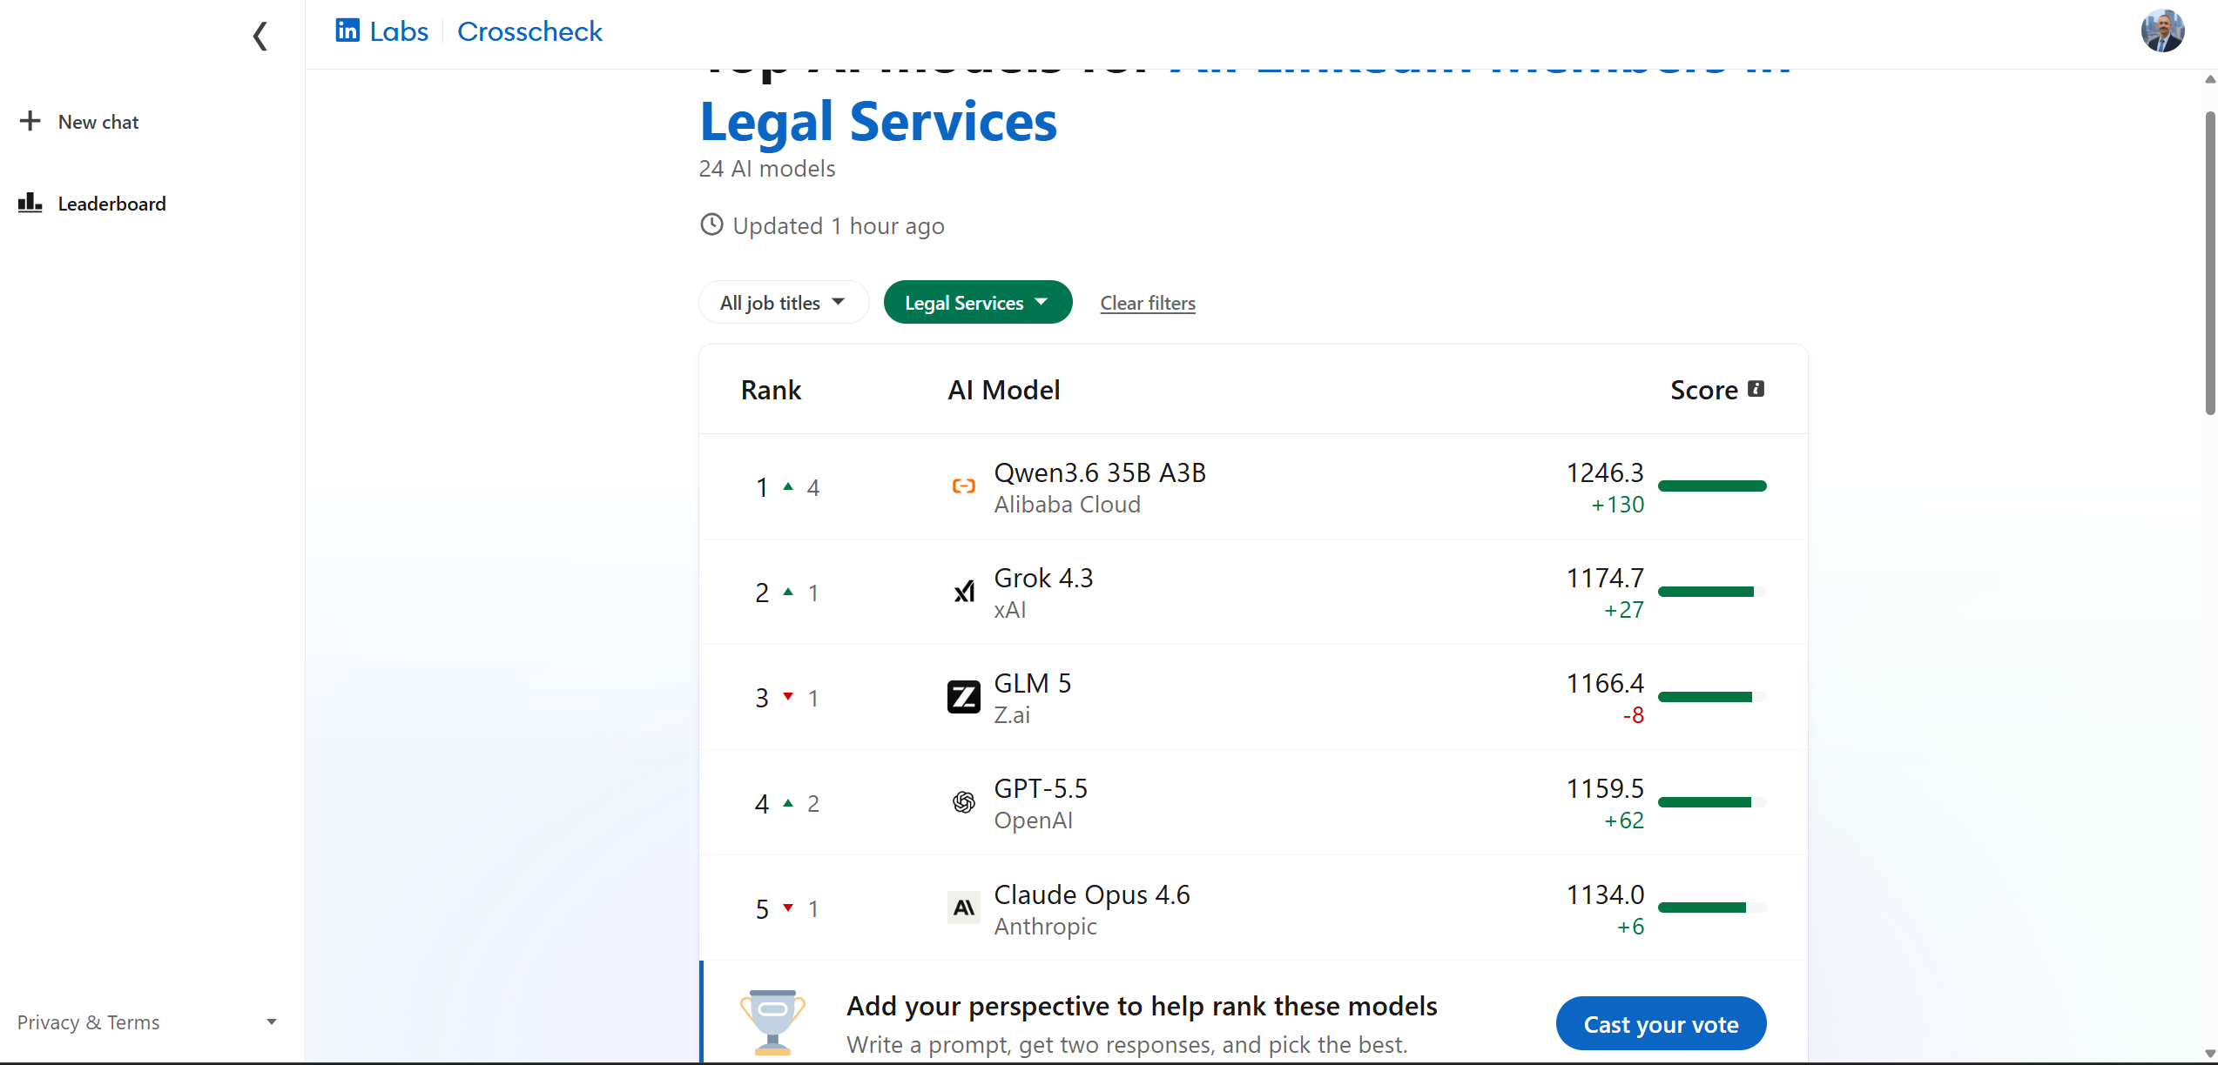Viewport: 2218px width, 1065px height.
Task: Click the Legal Services heading
Action: 879,121
